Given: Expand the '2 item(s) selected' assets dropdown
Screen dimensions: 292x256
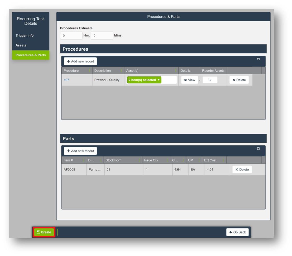Looking at the screenshot, I should pyautogui.click(x=144, y=80).
